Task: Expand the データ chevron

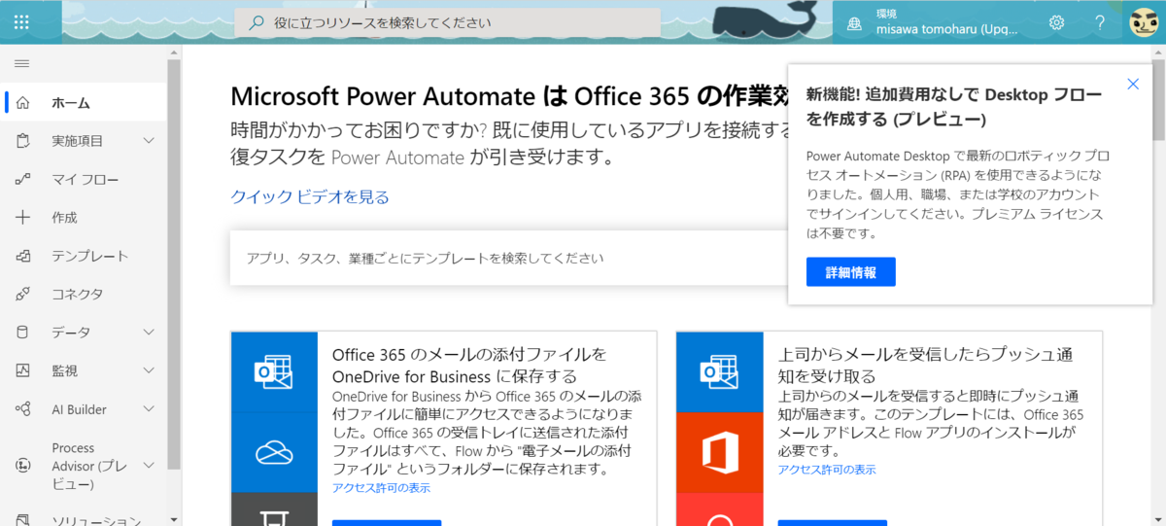Action: pyautogui.click(x=149, y=333)
